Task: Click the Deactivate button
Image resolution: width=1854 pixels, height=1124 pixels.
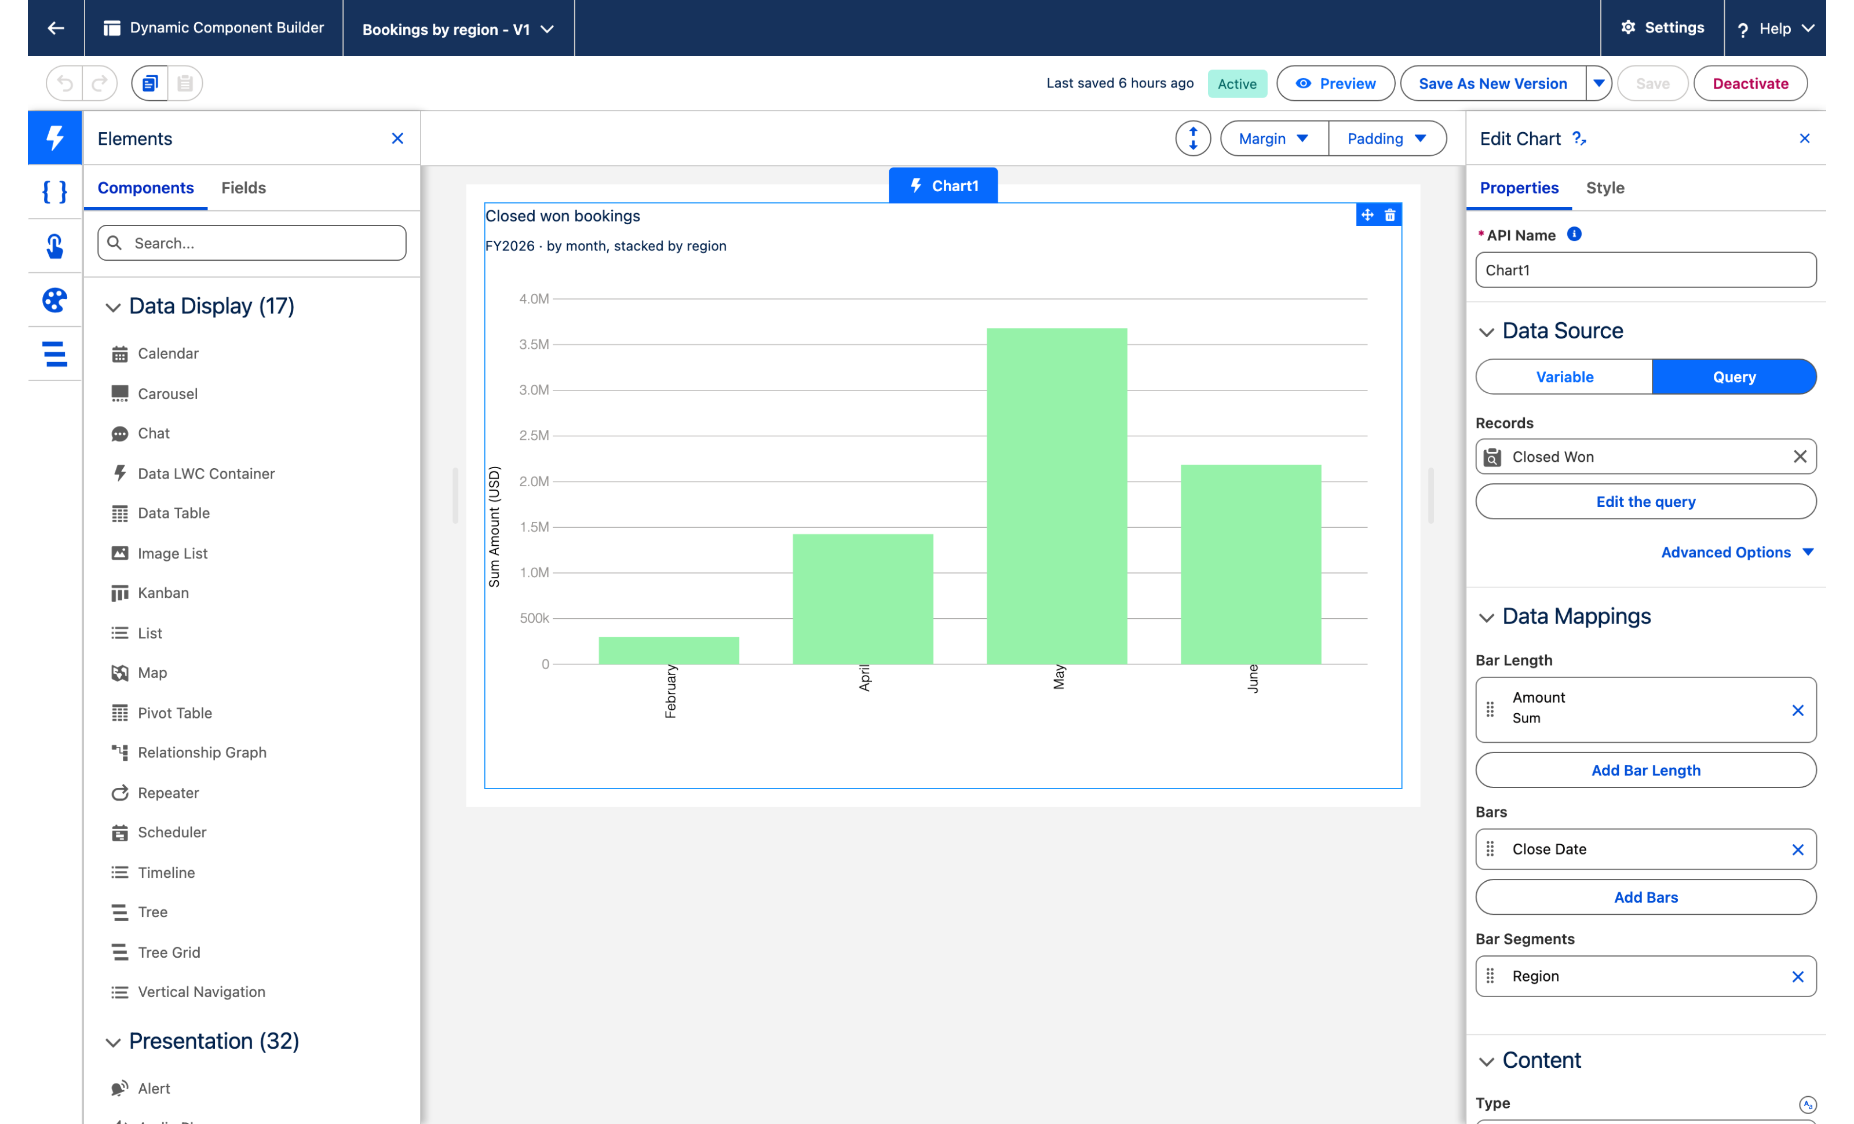Action: [1750, 83]
